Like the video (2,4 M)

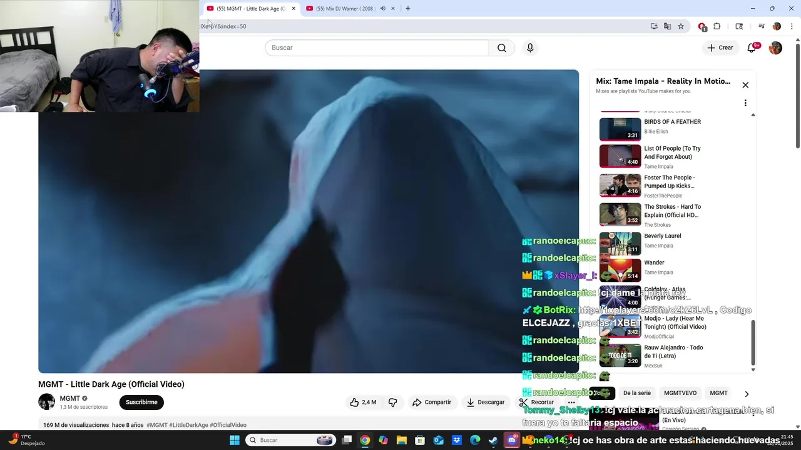(363, 402)
